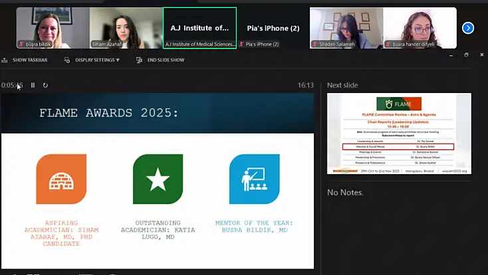Image resolution: width=488 pixels, height=275 pixels.
Task: Click the green star Outstanding Academician icon
Action: (158, 179)
